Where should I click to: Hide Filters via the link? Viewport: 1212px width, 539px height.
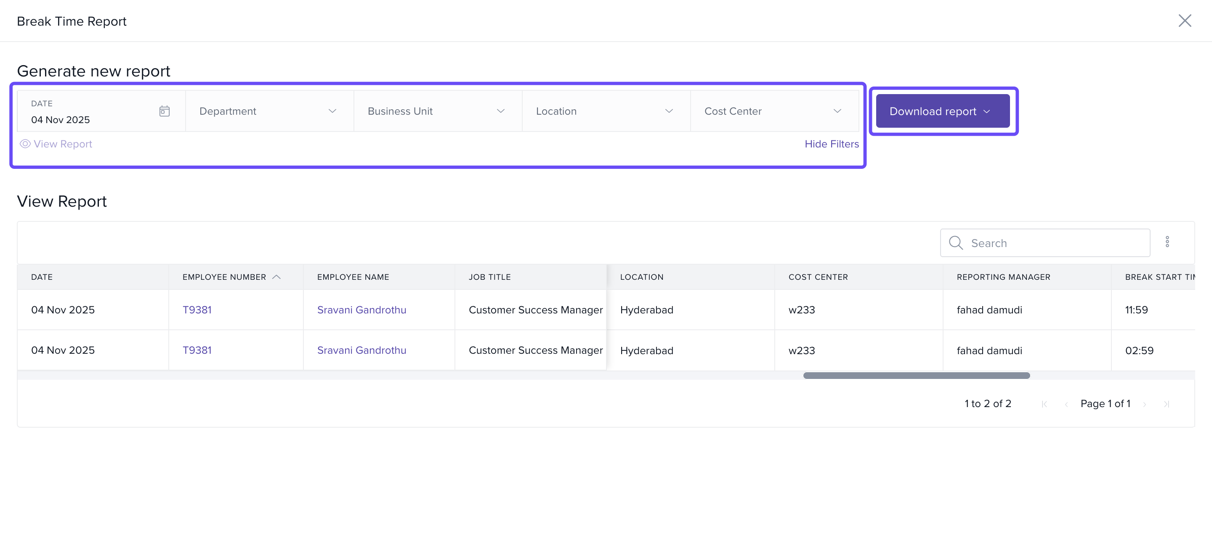point(832,144)
